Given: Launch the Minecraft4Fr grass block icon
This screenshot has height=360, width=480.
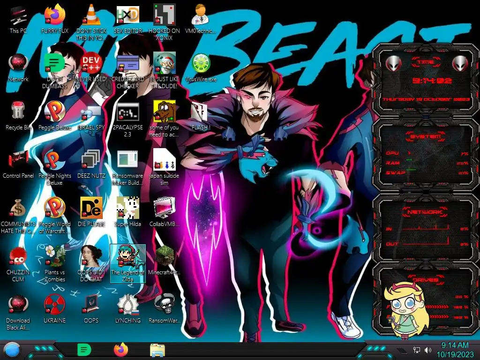Looking at the screenshot, I should click(x=164, y=261).
